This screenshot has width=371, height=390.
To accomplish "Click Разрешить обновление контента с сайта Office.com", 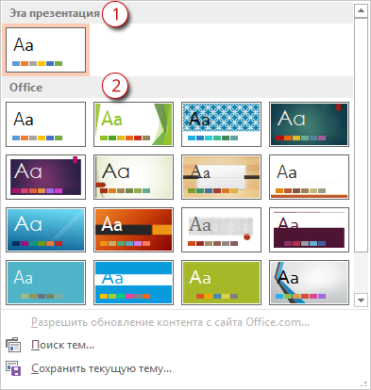I will pyautogui.click(x=170, y=322).
